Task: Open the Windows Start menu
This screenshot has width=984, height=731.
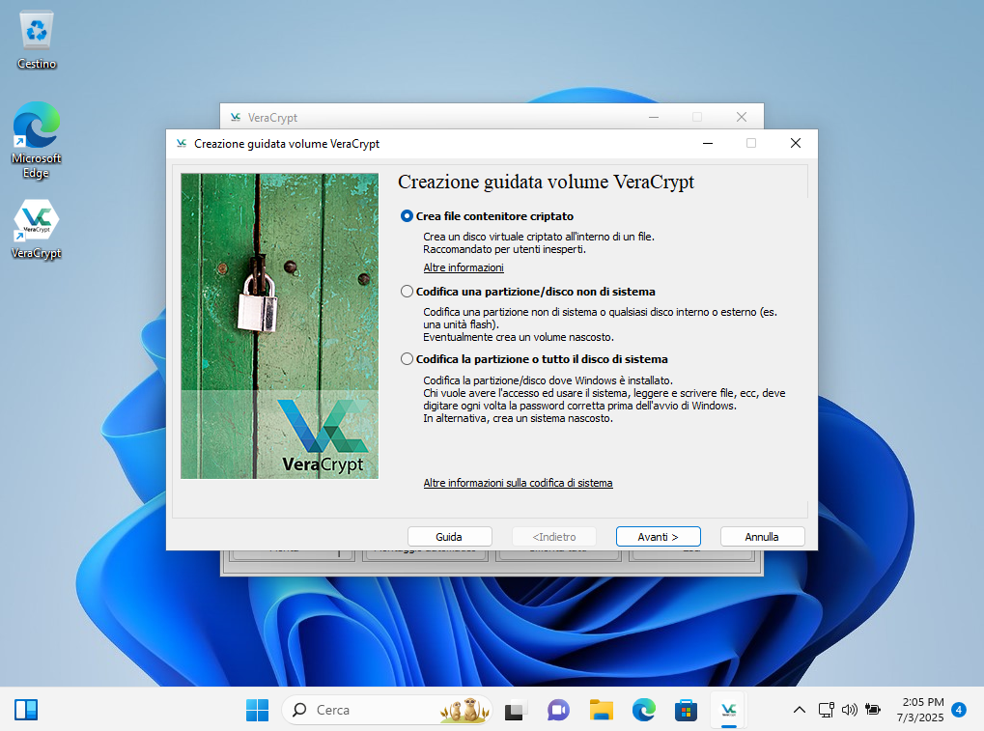Action: click(x=257, y=710)
